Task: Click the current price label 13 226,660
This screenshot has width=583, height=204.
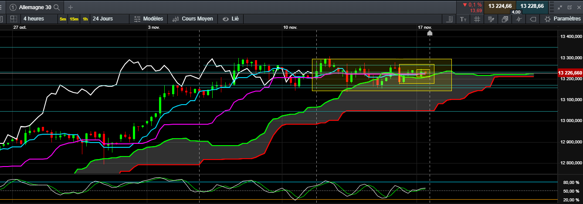Action: [x=570, y=73]
